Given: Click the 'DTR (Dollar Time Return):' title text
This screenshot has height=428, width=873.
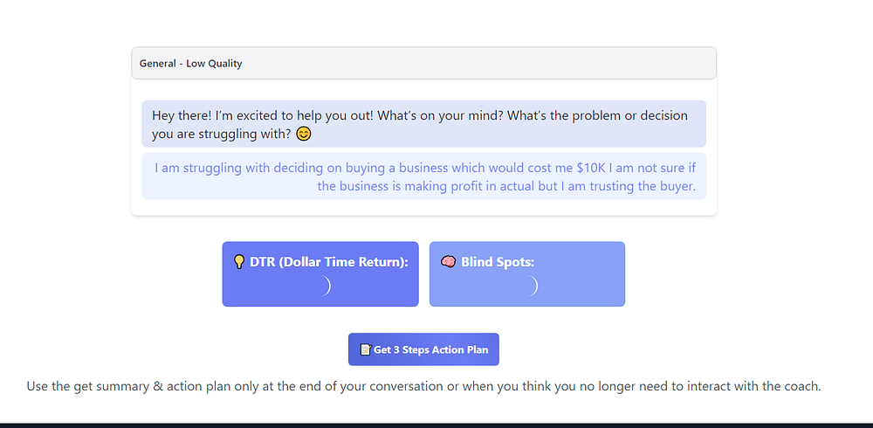Looking at the screenshot, I should pos(329,262).
